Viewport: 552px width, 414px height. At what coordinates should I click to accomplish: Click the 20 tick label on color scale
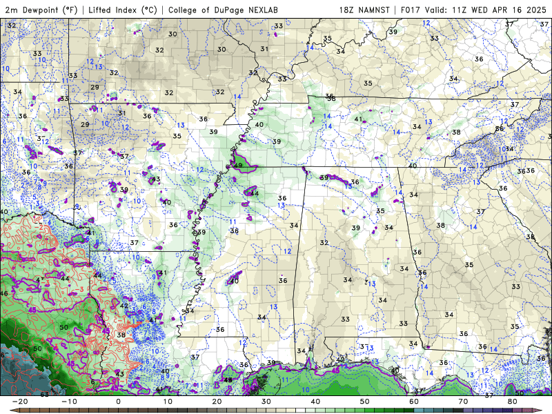click(x=217, y=402)
